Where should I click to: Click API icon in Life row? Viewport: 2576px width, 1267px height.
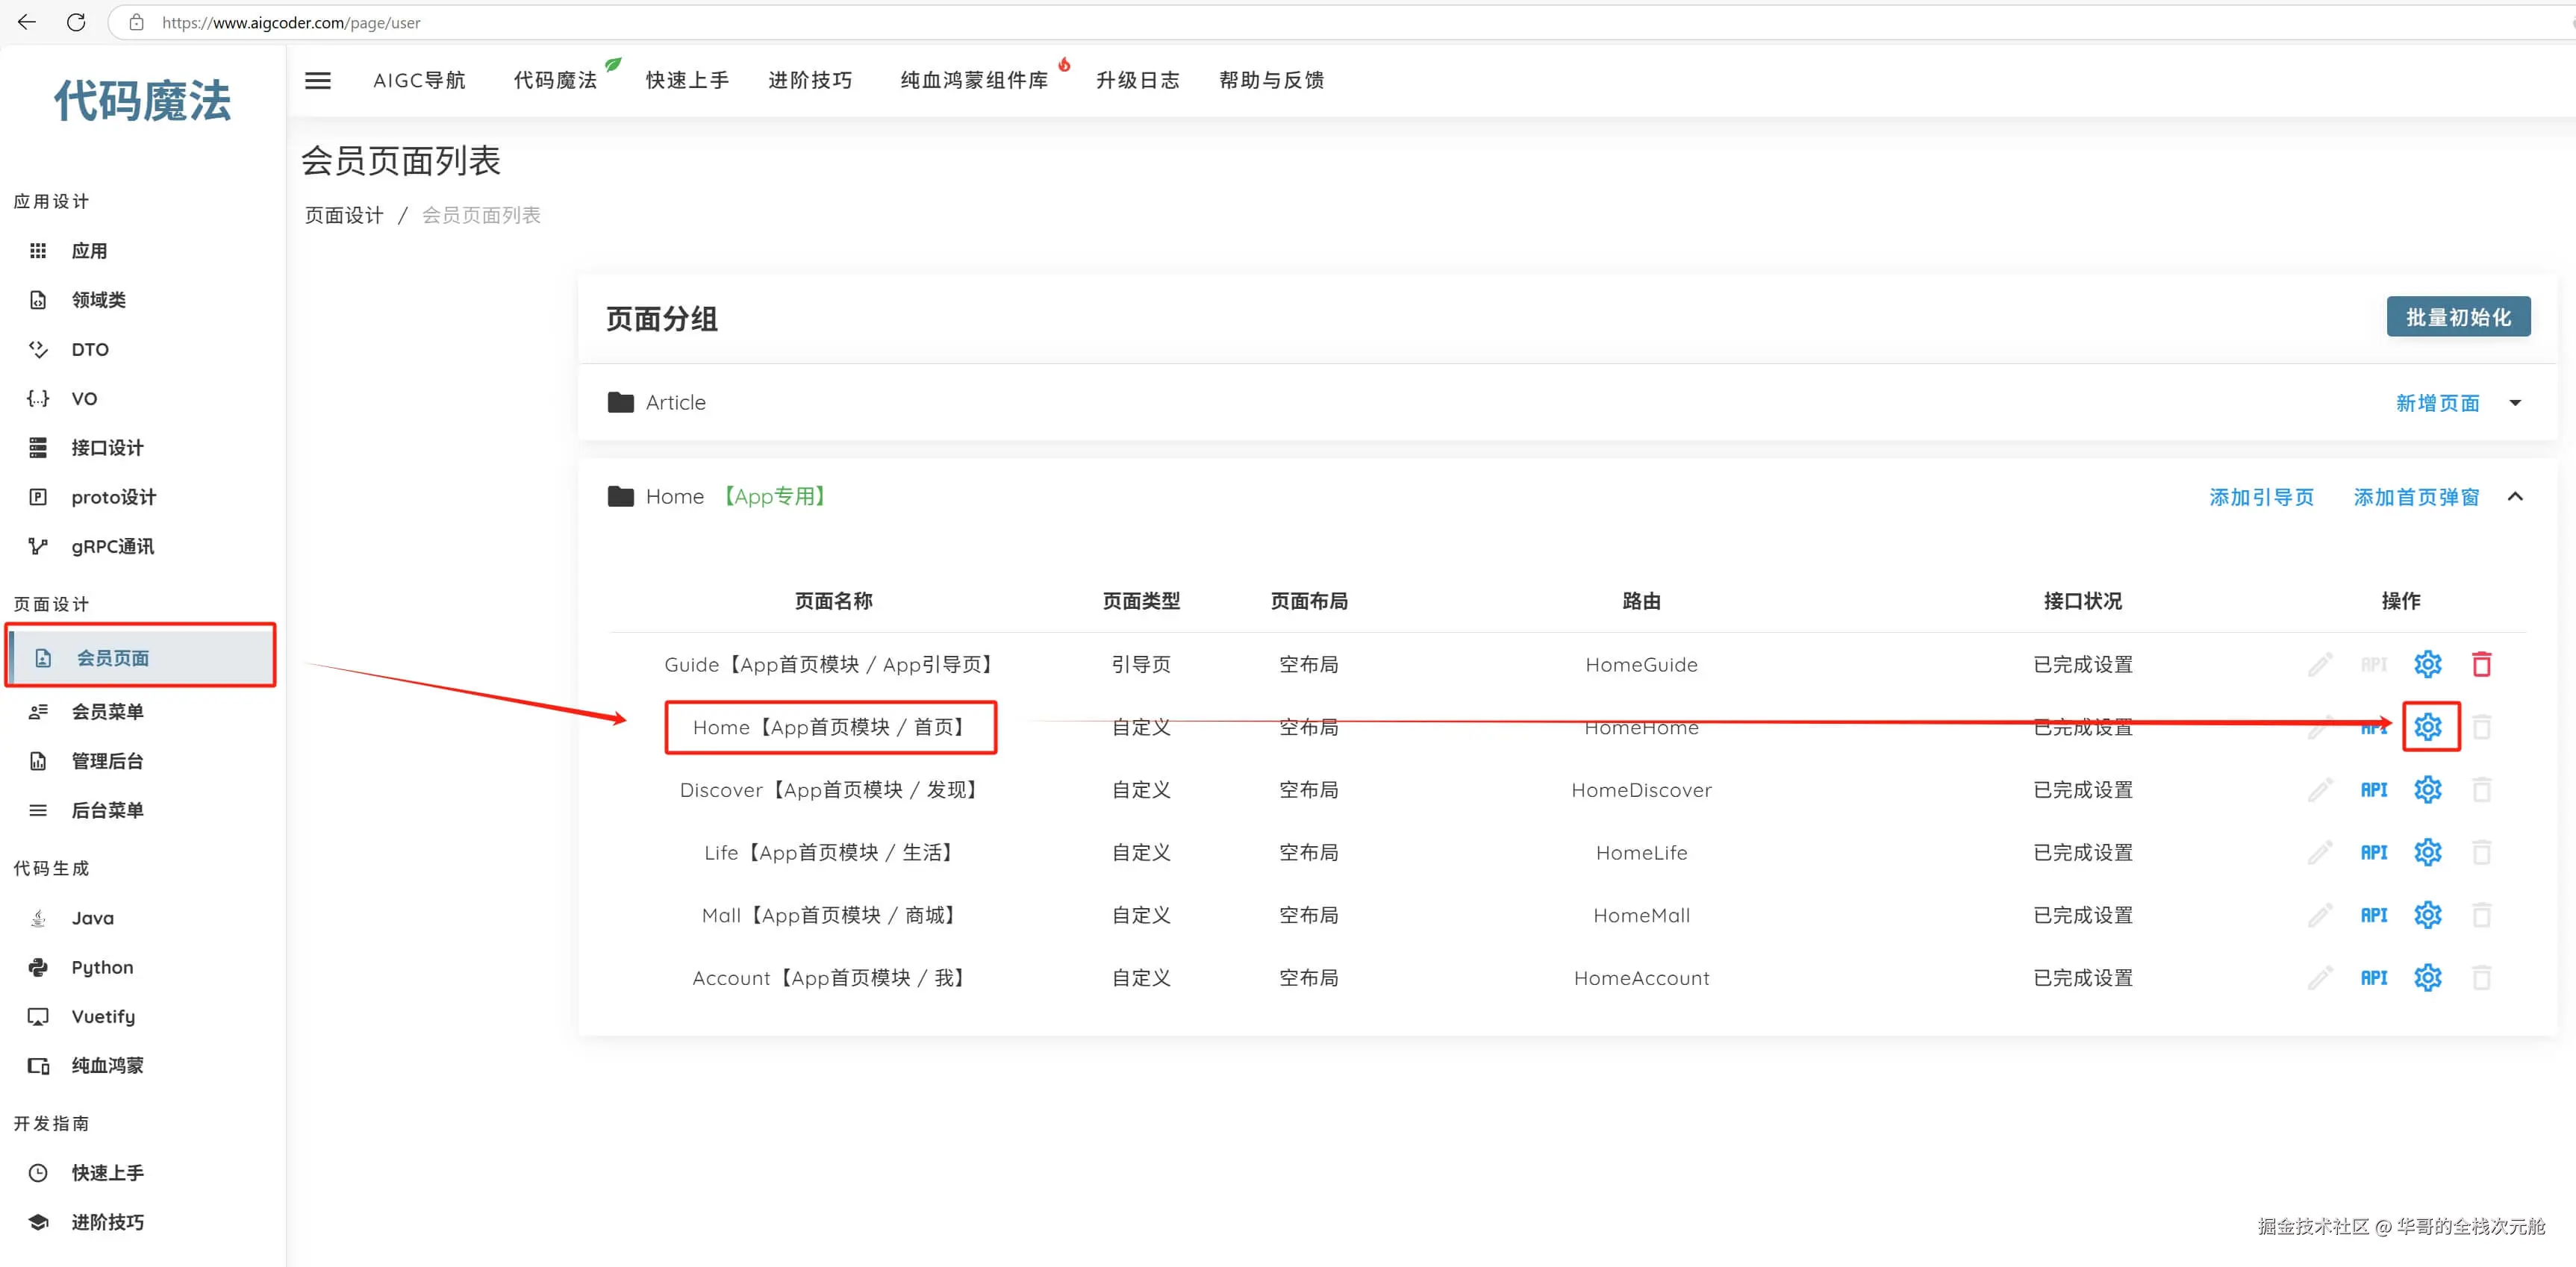pyautogui.click(x=2373, y=853)
